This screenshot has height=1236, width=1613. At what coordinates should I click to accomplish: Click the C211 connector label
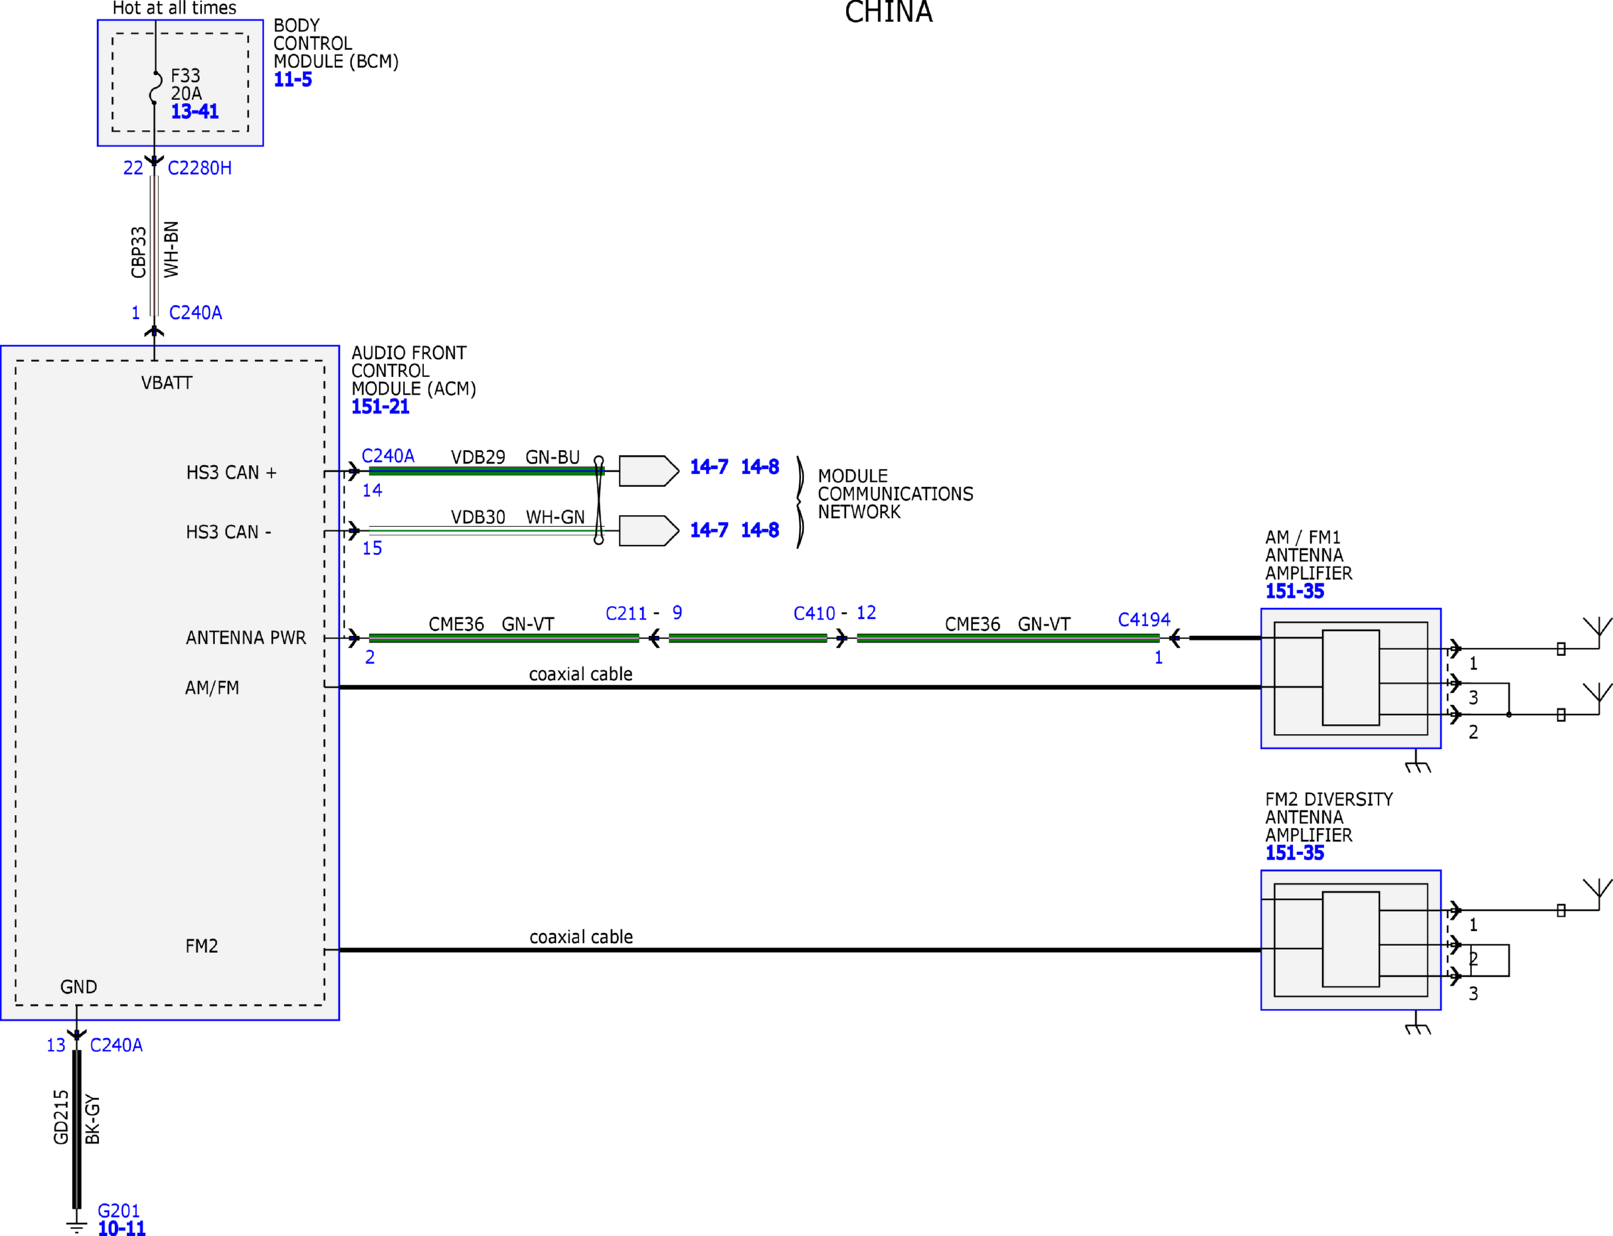(x=626, y=613)
